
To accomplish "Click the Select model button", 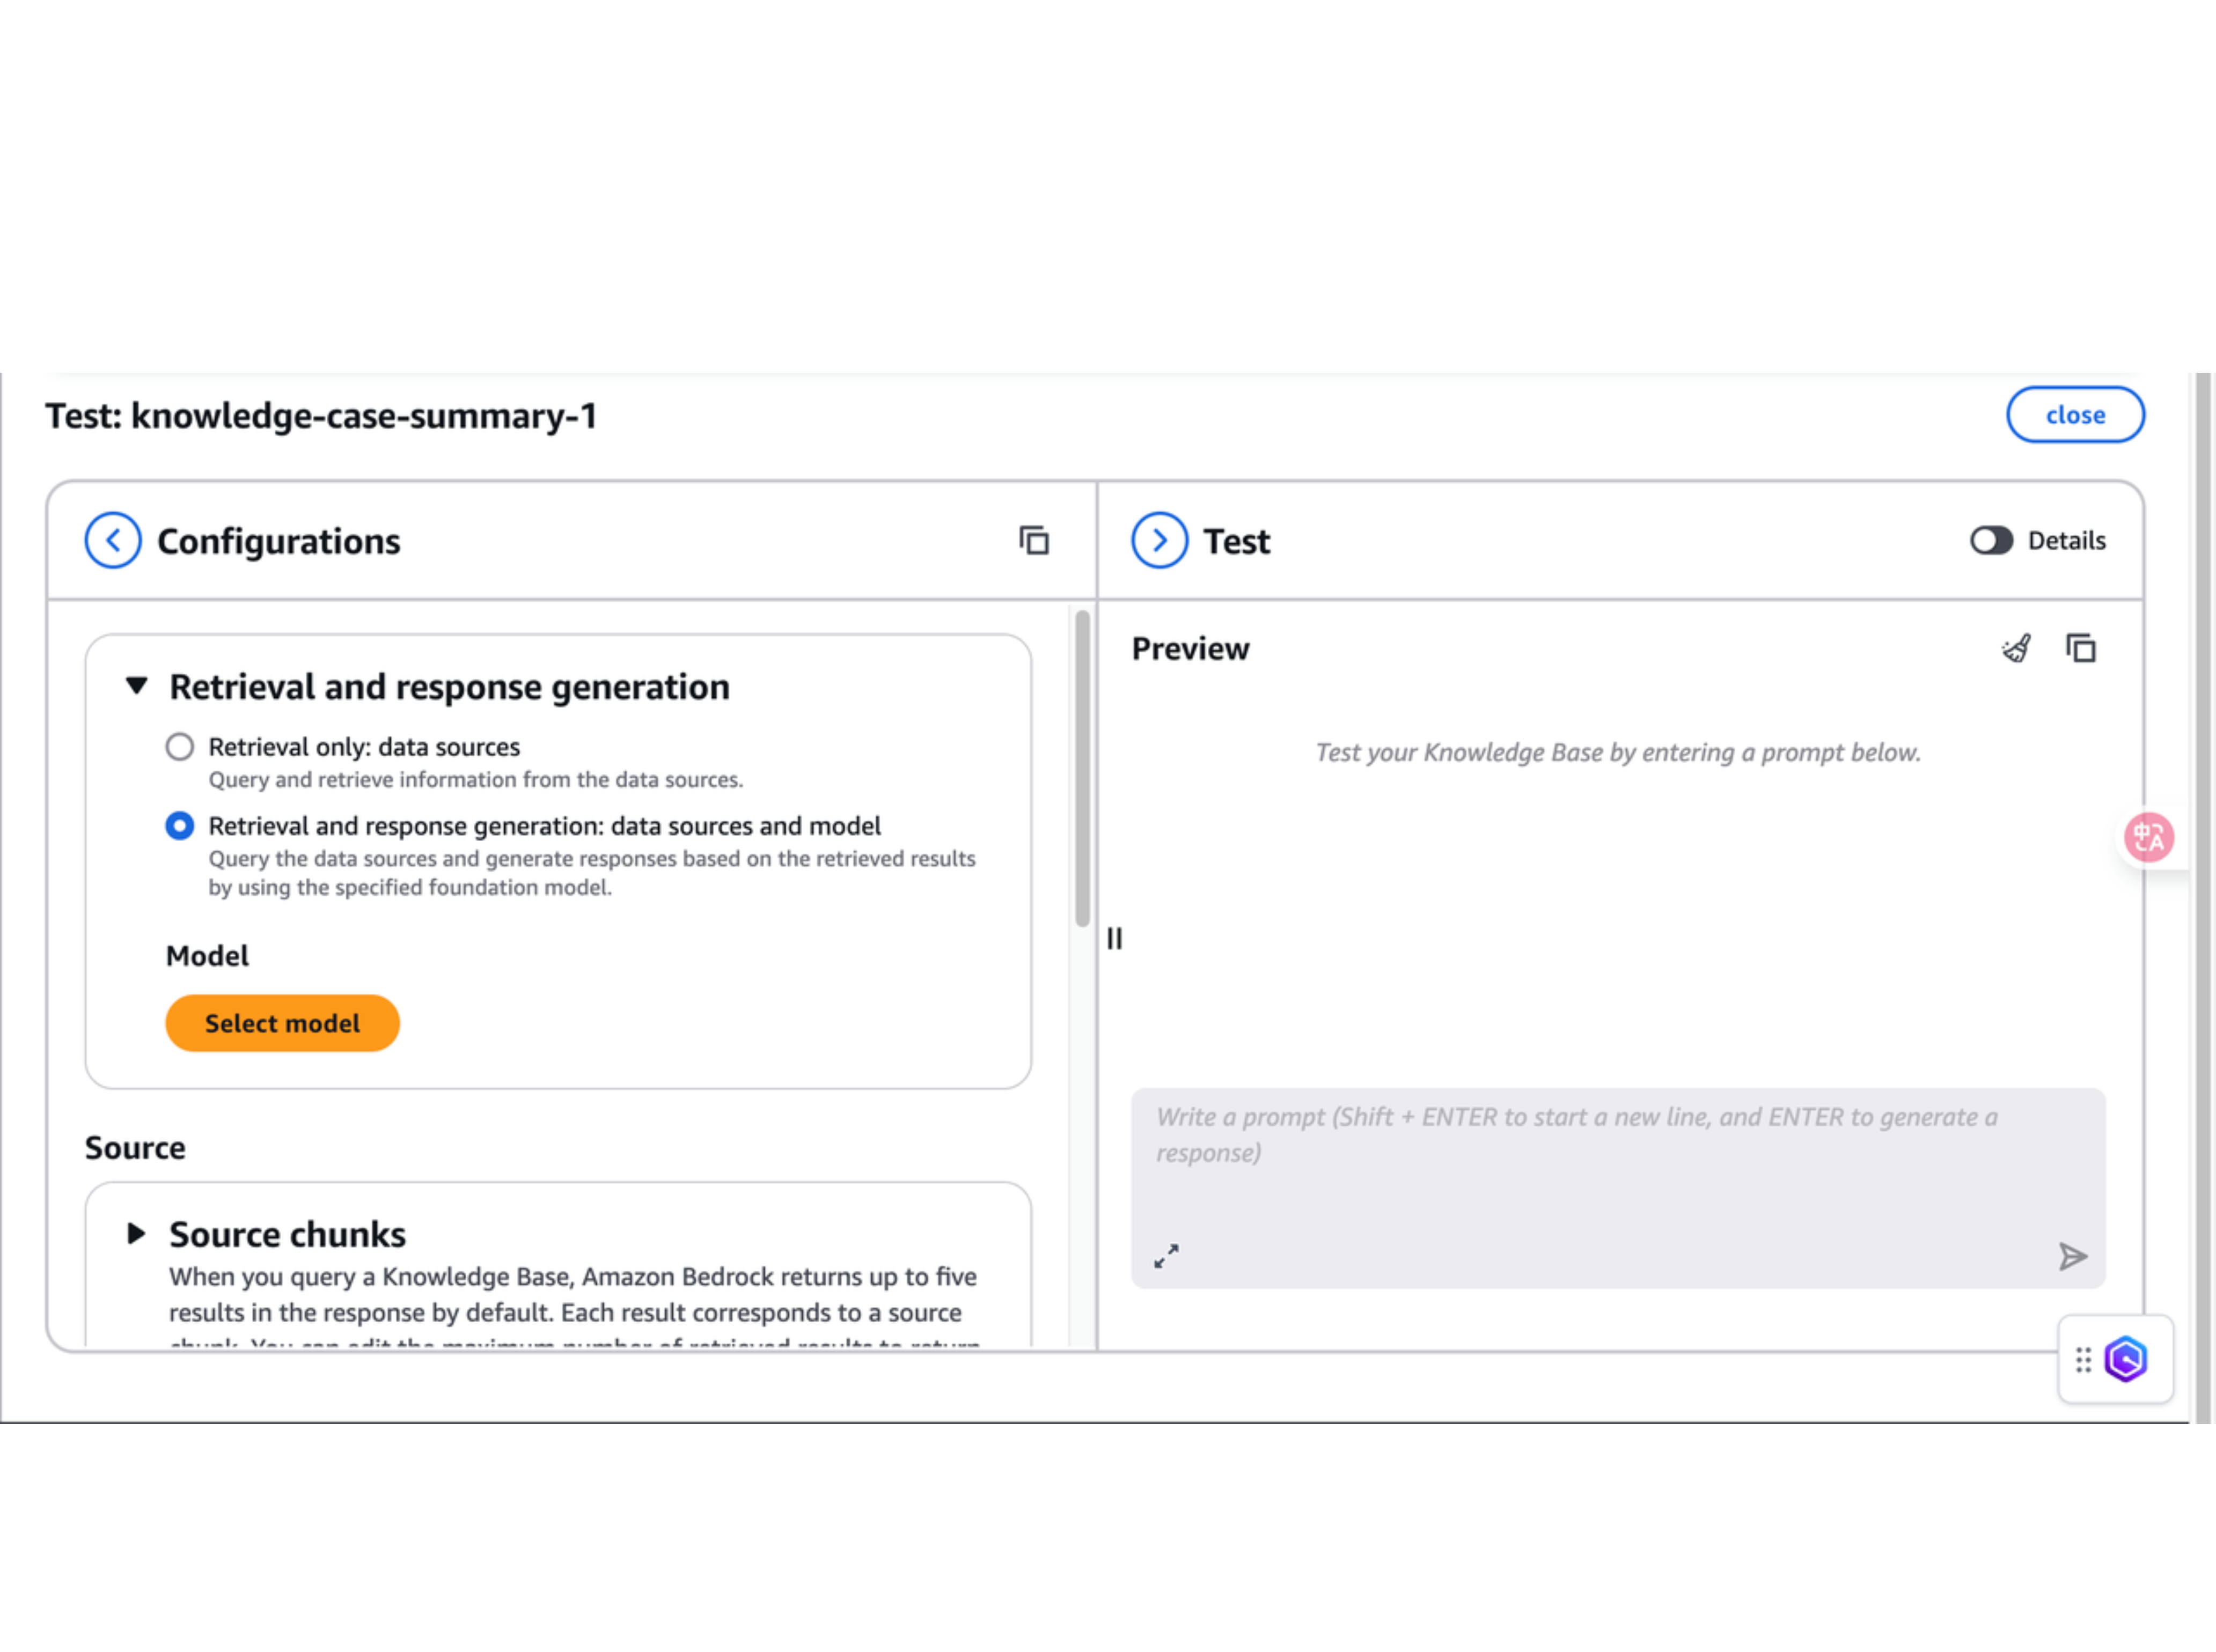I will pos(282,1023).
